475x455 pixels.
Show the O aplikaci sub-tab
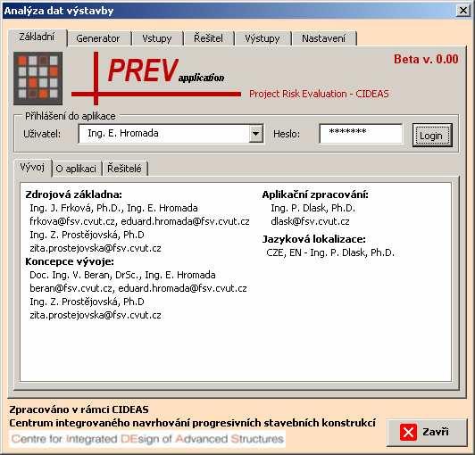76,169
